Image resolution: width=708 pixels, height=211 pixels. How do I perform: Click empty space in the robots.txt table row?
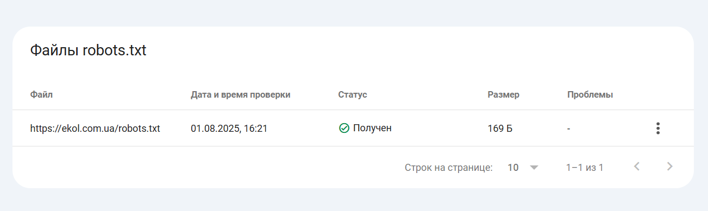435,129
